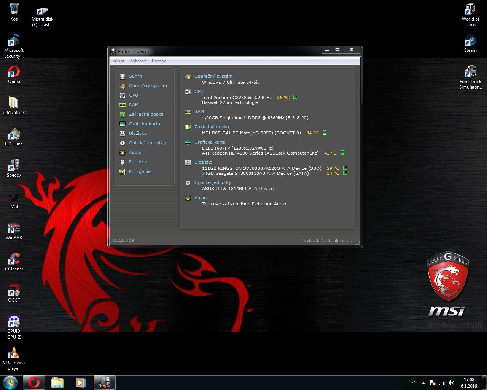Open Windows Media Player from the taskbar

(x=80, y=382)
